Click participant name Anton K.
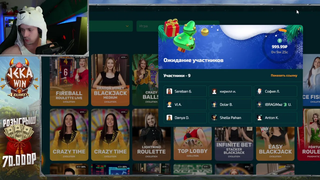320x180 pixels. pyautogui.click(x=272, y=118)
